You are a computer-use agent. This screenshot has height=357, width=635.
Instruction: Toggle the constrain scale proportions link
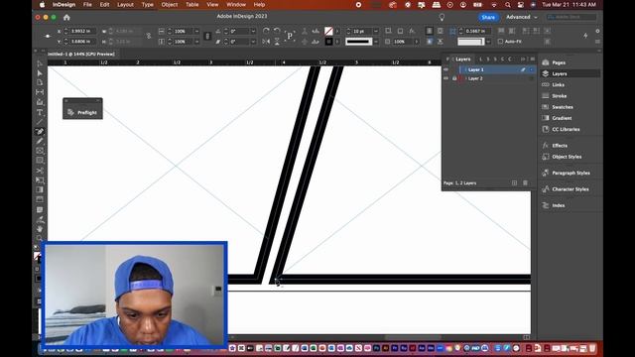(x=207, y=36)
